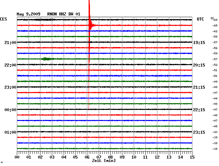The image size is (219, 166).
Task: Click the DC offset value -39
Action: 215,137
